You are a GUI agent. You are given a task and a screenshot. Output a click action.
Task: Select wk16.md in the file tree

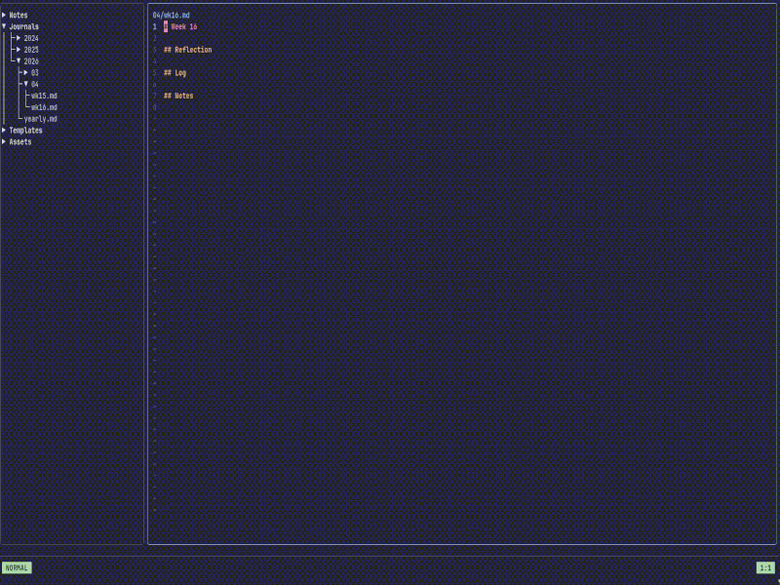click(x=44, y=107)
